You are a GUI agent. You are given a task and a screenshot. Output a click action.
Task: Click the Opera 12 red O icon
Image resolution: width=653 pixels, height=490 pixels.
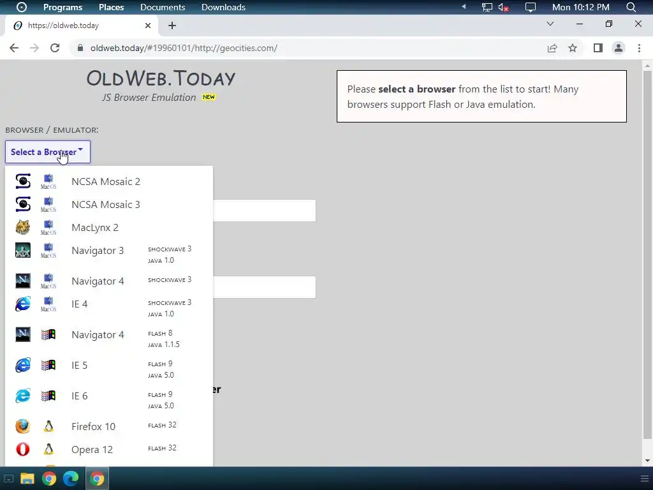[23, 449]
